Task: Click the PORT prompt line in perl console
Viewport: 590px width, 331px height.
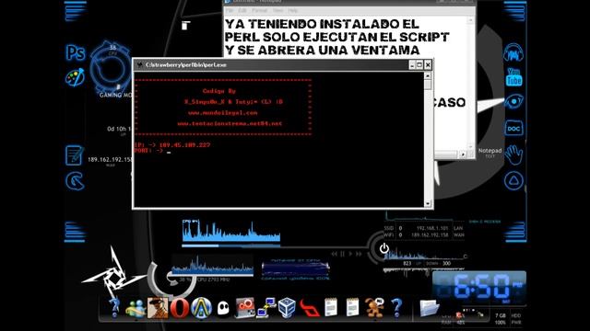Action: [152, 151]
